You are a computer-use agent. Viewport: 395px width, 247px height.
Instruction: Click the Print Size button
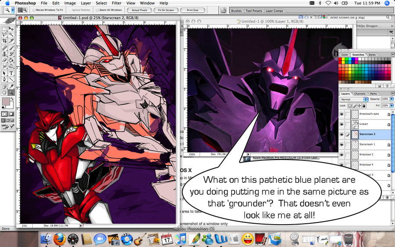click(193, 10)
